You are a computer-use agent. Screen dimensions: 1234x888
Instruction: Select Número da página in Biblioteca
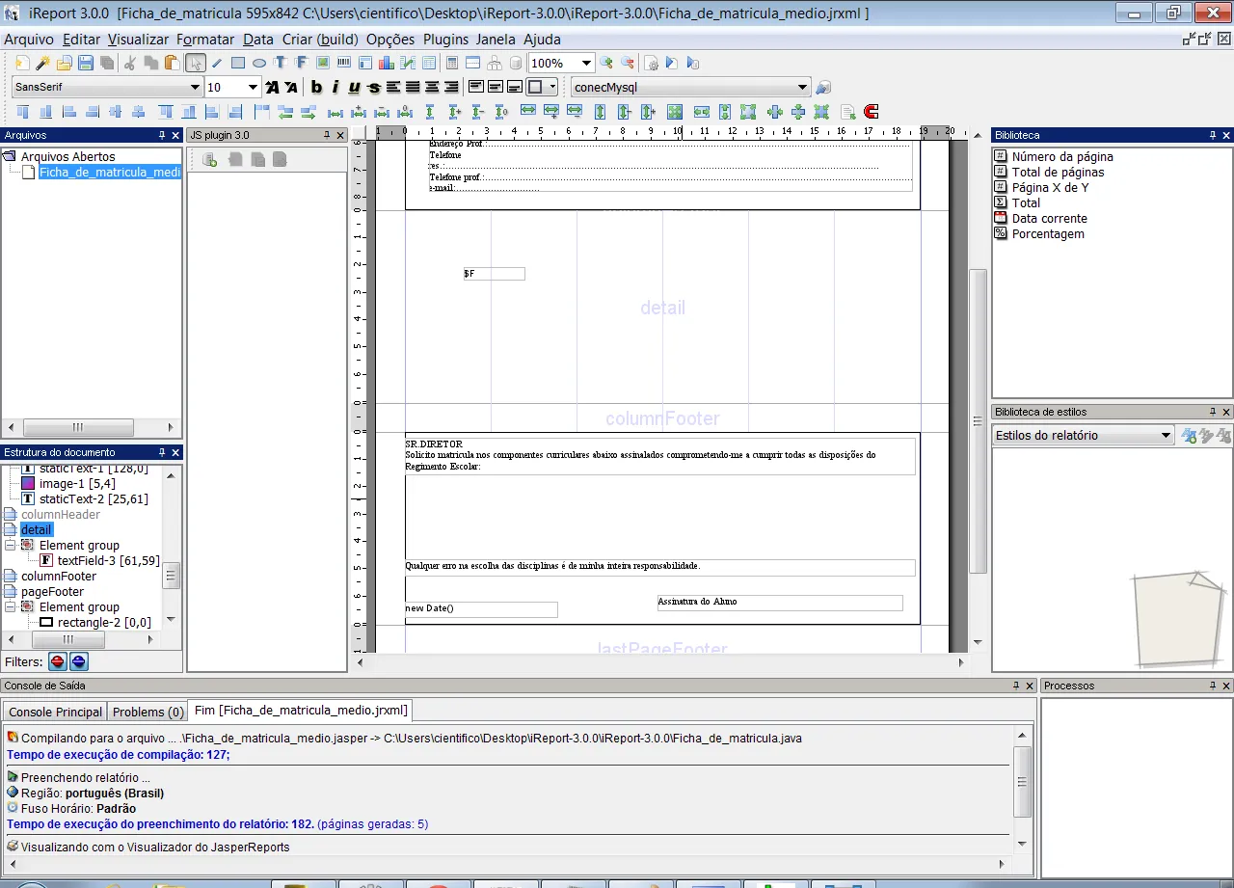(x=1061, y=156)
